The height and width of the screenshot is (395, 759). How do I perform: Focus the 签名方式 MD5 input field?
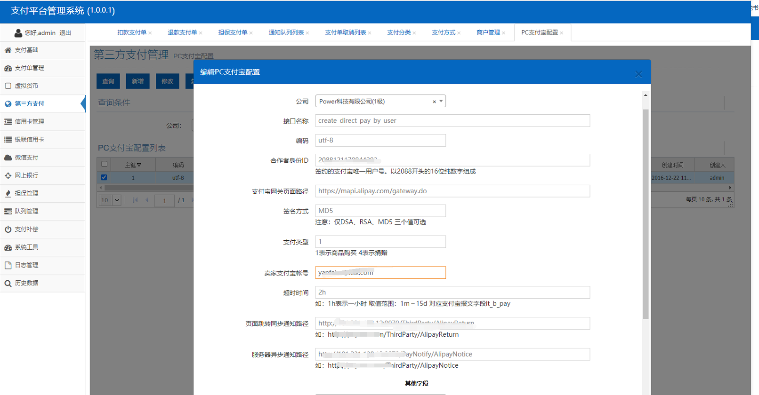[x=380, y=211]
